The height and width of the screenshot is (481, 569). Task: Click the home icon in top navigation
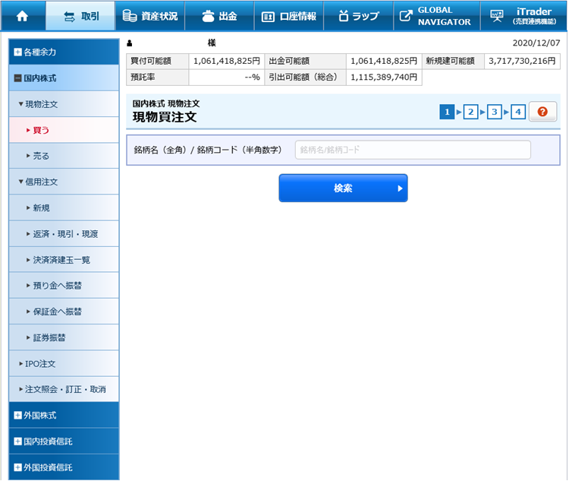(x=22, y=16)
